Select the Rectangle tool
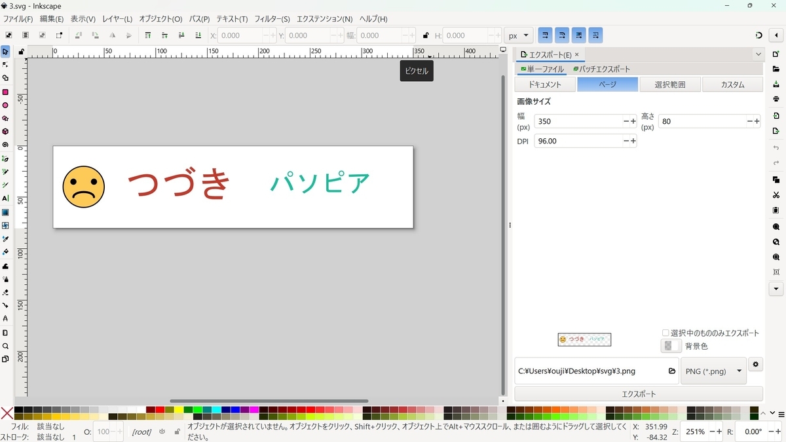The width and height of the screenshot is (786, 442). click(5, 92)
